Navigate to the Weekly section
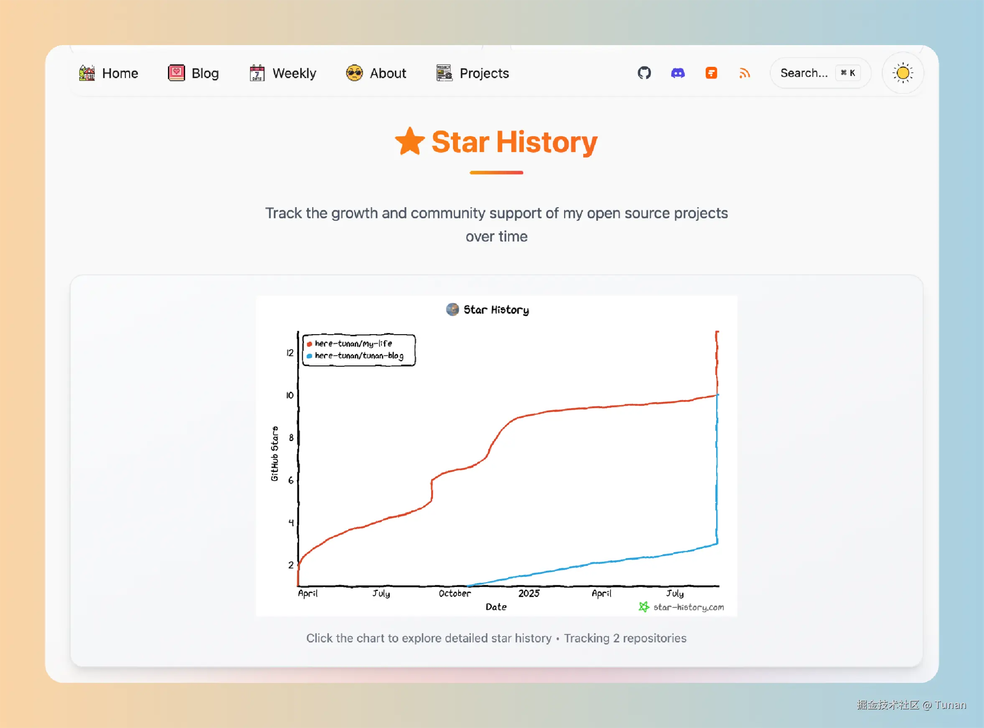984x728 pixels. [x=294, y=73]
